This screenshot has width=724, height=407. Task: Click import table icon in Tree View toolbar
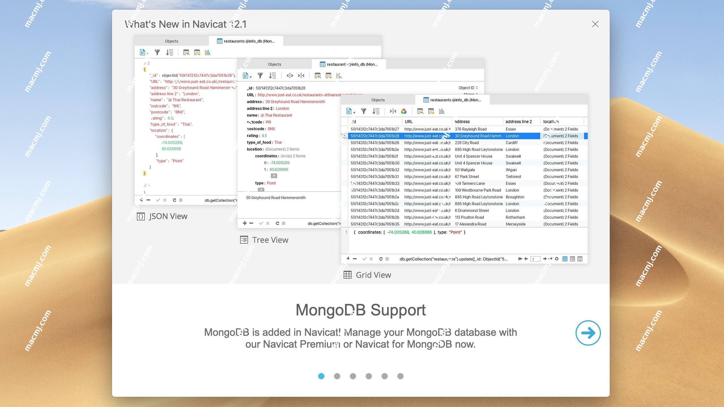(317, 75)
